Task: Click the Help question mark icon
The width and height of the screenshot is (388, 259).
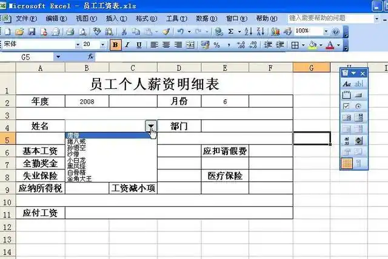Action: point(335,31)
